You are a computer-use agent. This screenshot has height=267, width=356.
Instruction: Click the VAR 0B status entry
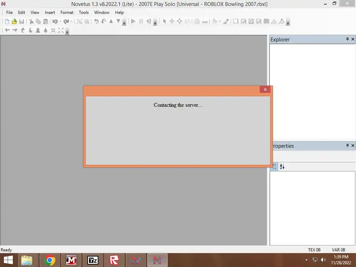[338, 250]
